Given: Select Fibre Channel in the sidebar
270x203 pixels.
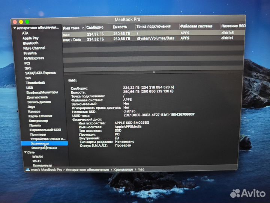Looking at the screenshot, I should (x=34, y=48).
